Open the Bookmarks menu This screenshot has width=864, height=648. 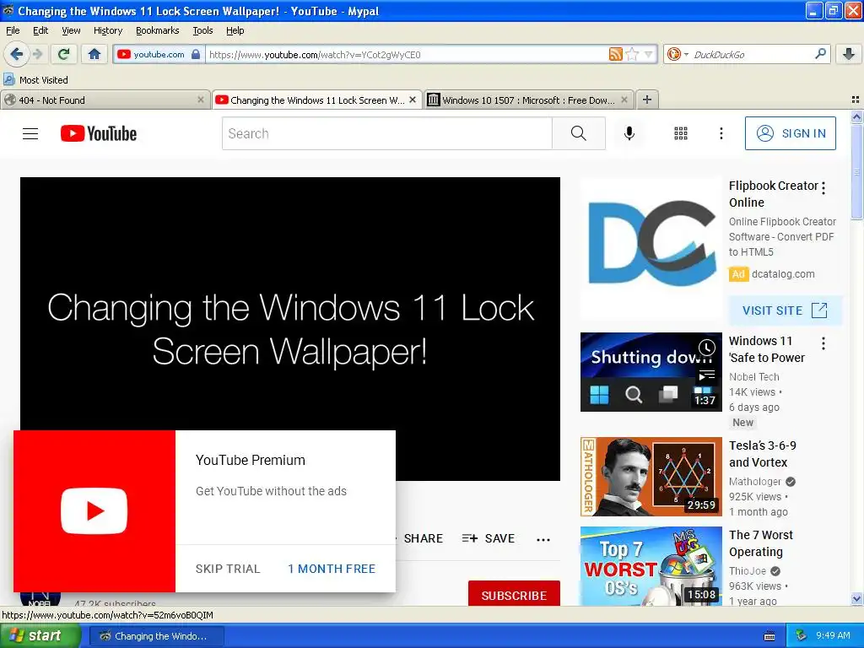157,30
